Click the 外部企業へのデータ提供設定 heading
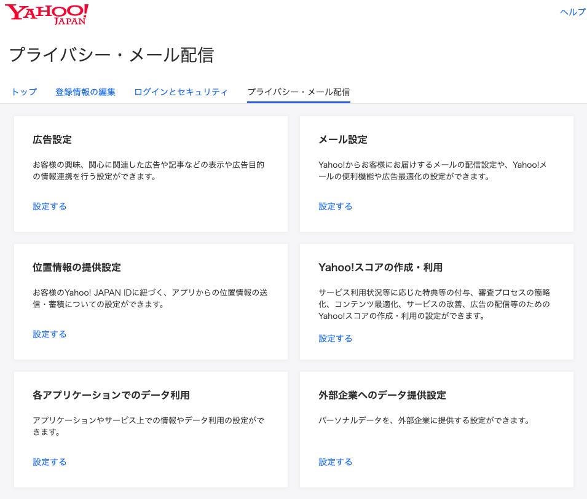 point(382,395)
